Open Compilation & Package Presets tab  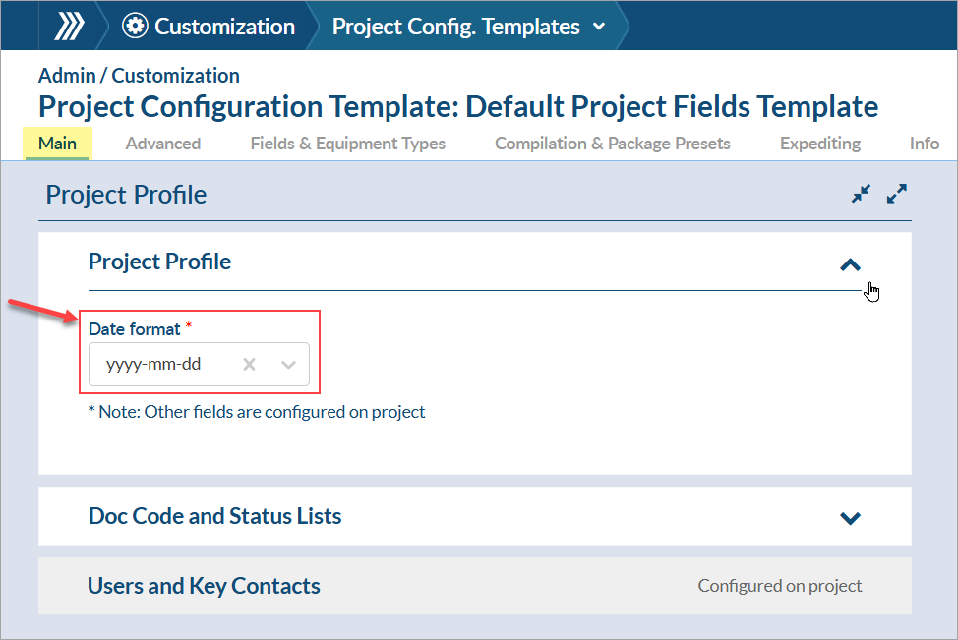point(612,144)
